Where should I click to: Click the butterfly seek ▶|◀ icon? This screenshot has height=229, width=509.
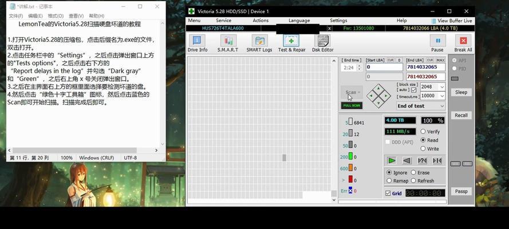[x=437, y=160]
